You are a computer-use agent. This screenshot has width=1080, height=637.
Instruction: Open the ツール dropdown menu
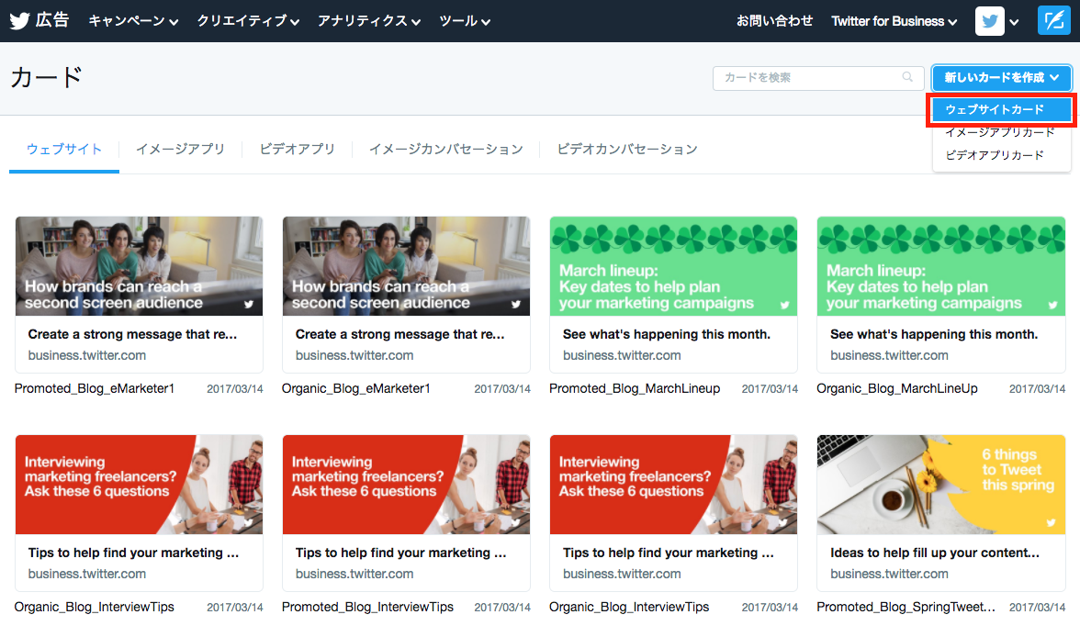point(465,21)
